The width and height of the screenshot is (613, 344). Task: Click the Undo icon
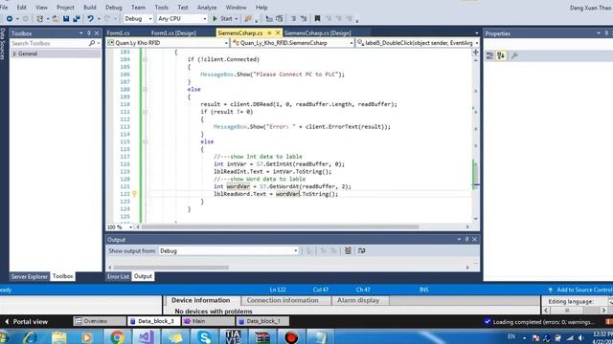click(90, 19)
